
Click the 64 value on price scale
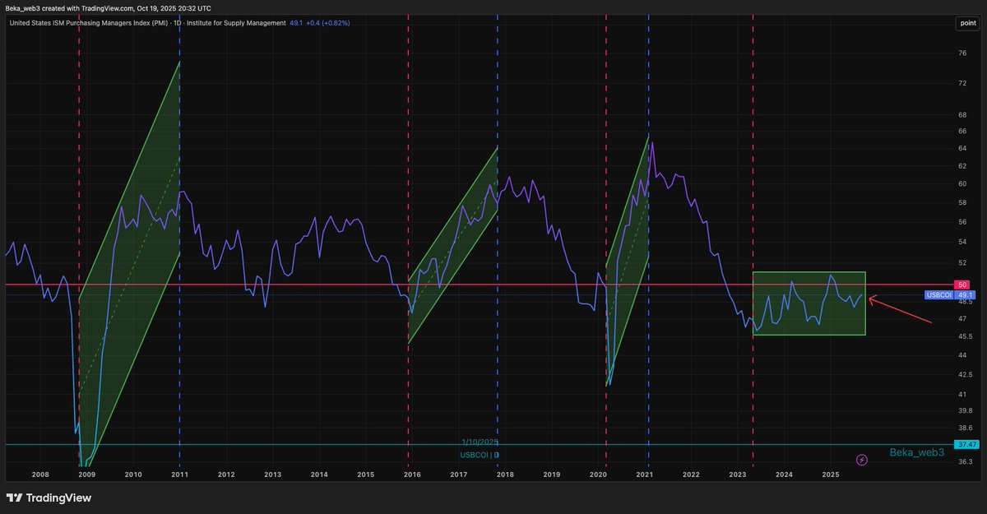click(962, 149)
